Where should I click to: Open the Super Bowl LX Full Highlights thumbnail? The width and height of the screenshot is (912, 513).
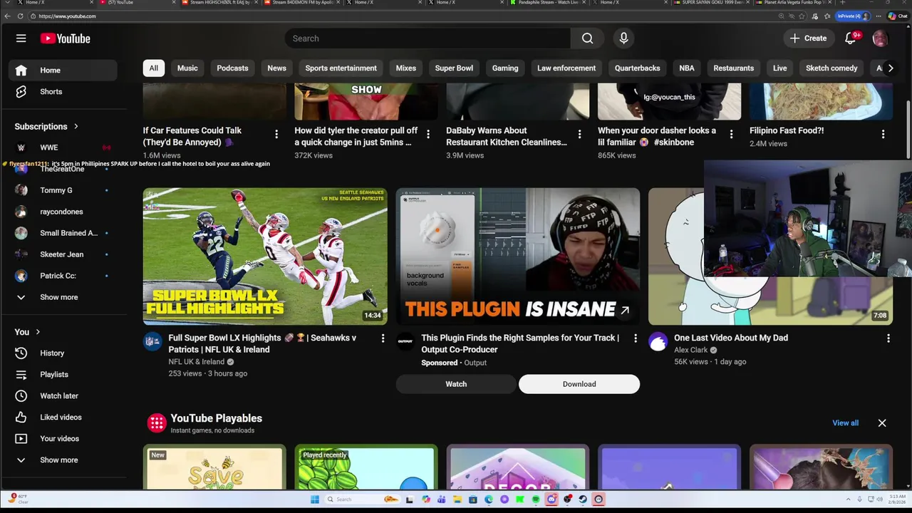point(265,256)
